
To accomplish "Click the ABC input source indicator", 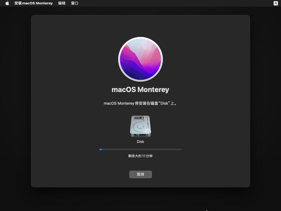I will [276, 3].
